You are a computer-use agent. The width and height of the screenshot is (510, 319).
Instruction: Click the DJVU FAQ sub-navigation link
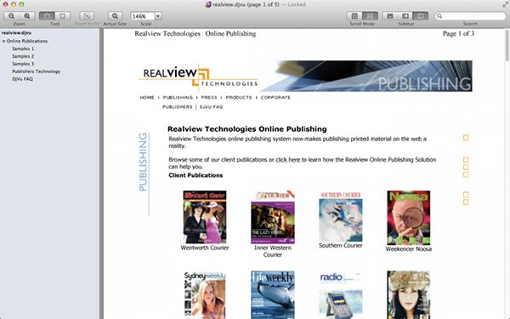coord(211,107)
